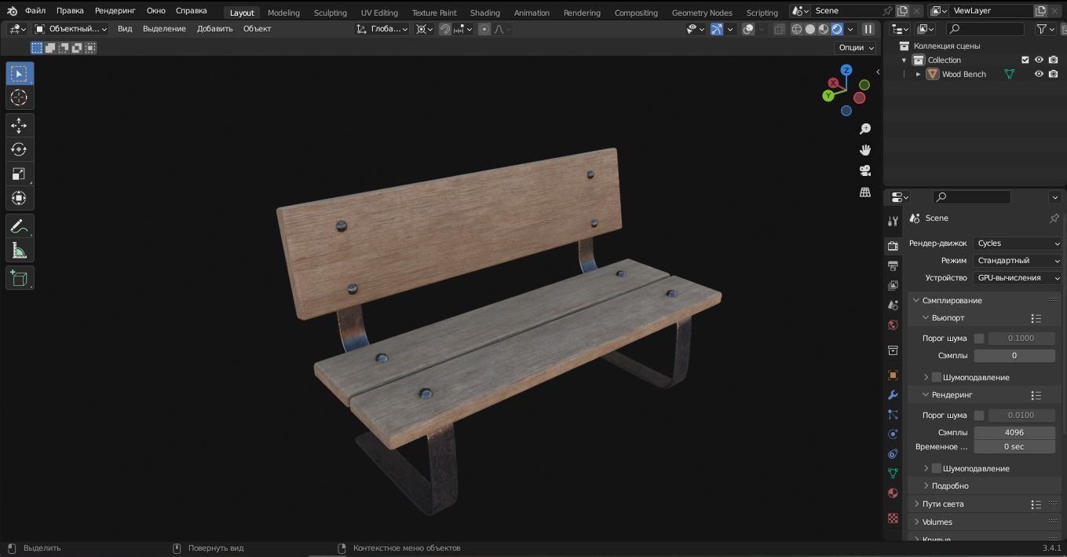Expand the Light Paths panel
Viewport: 1067px width, 557px height.
(943, 504)
